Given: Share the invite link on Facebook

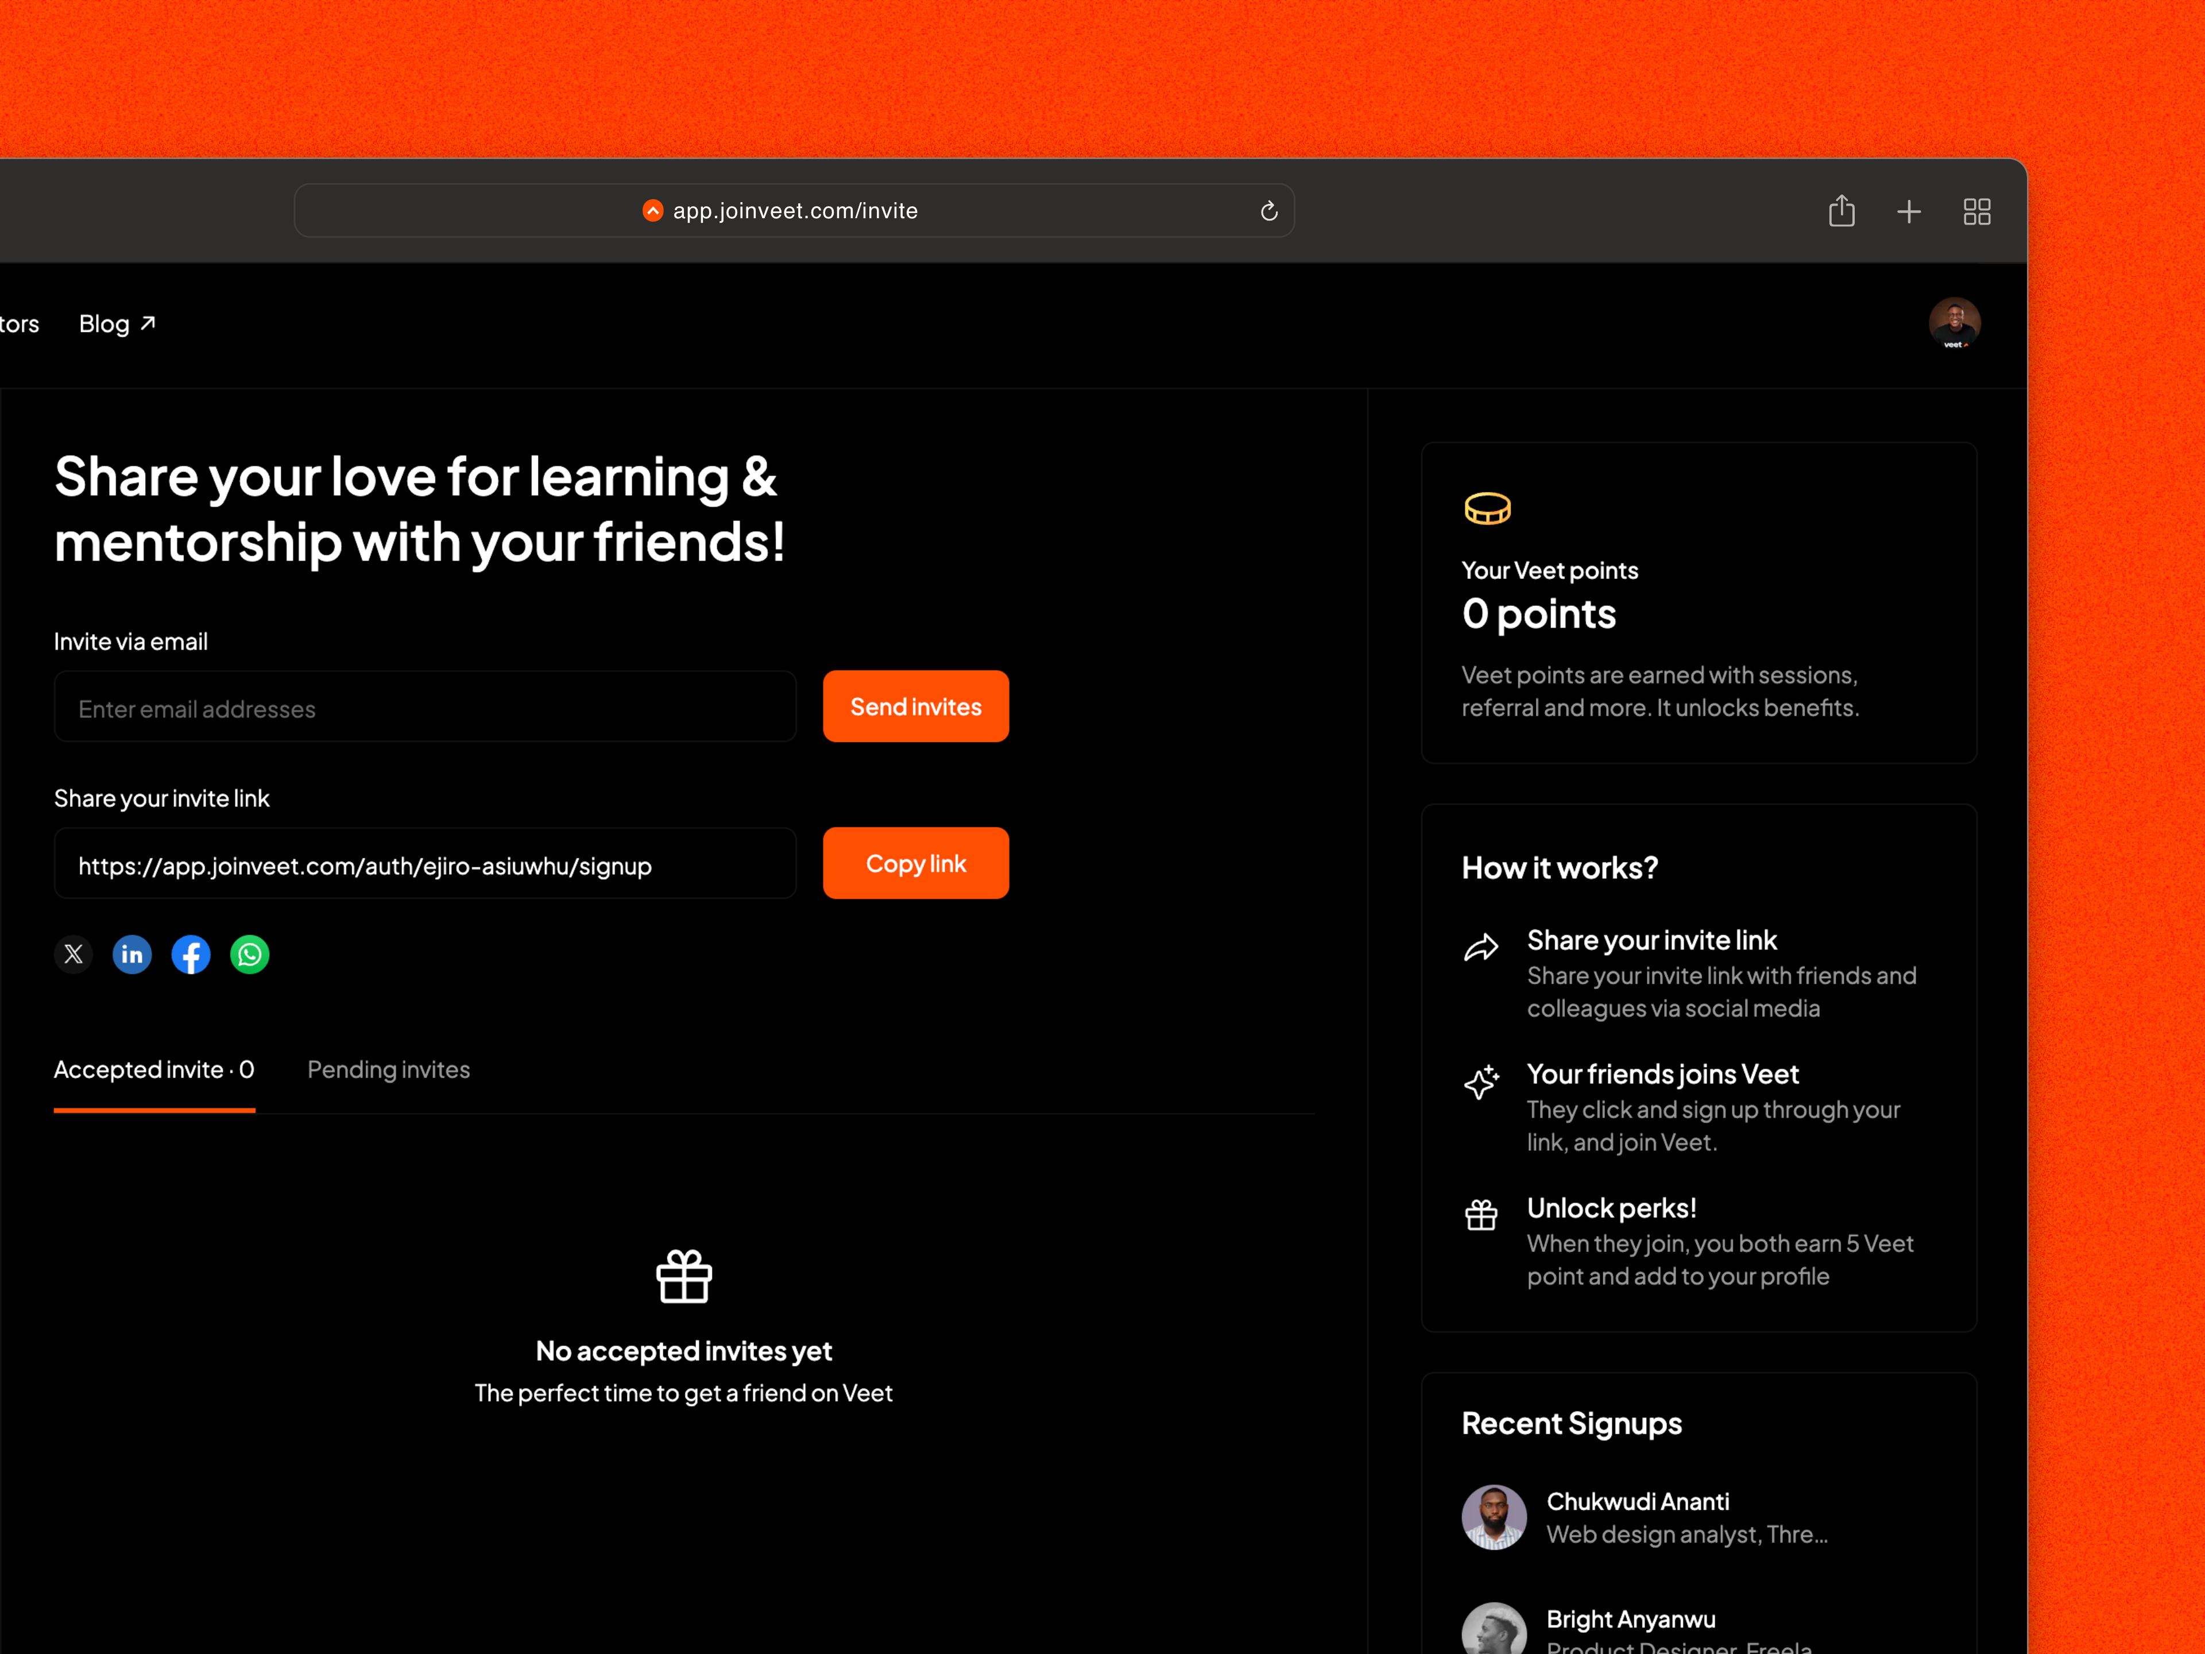Looking at the screenshot, I should tap(191, 954).
